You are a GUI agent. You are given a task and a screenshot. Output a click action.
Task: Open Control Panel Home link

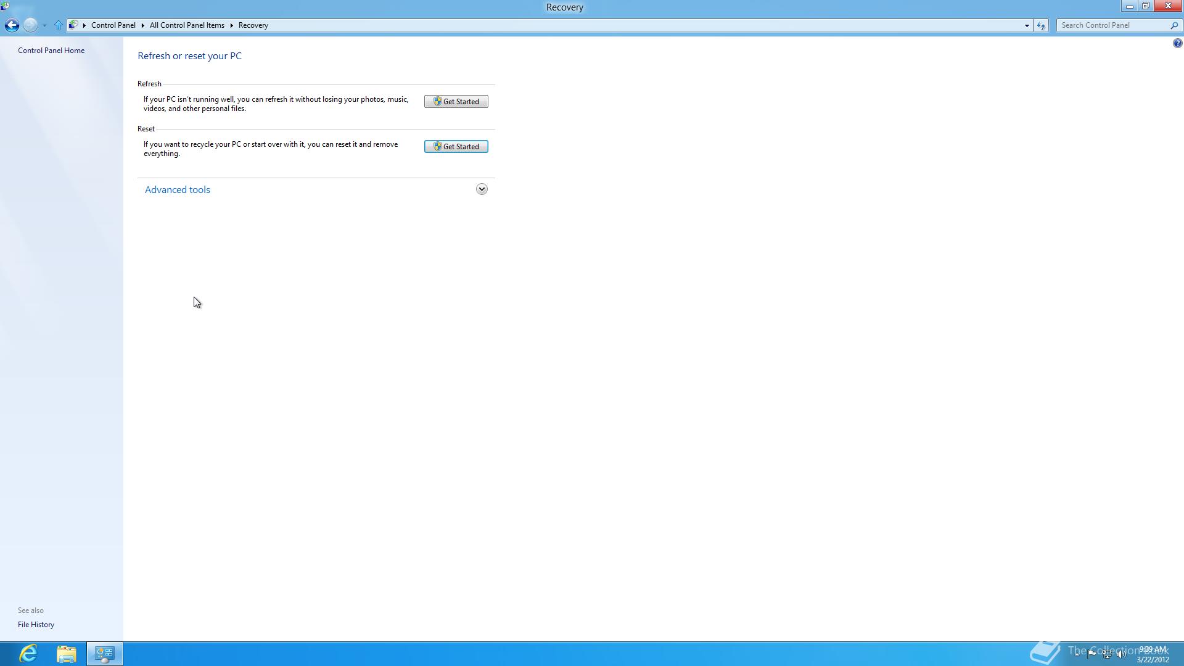point(51,51)
